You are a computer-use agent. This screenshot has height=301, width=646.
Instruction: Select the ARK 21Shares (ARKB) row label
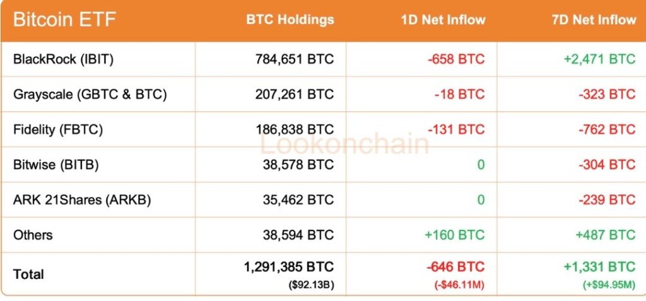[82, 200]
